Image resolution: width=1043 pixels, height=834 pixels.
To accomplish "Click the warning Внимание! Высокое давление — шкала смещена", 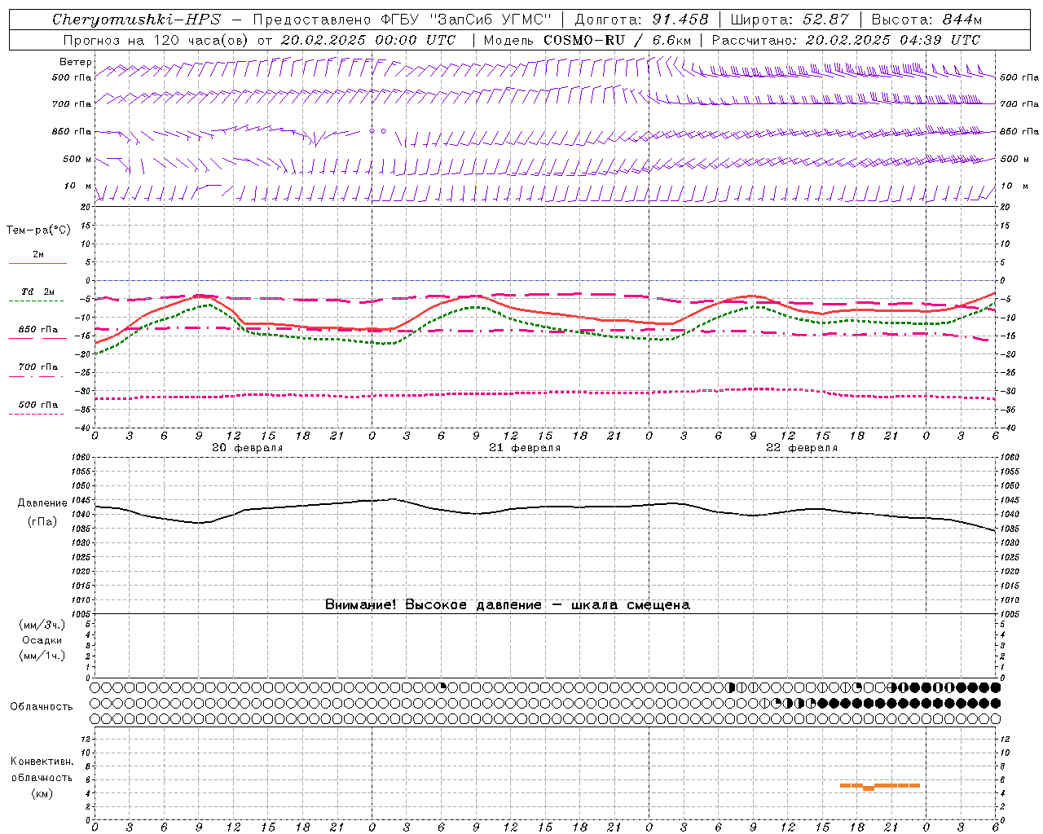I will pyautogui.click(x=507, y=604).
